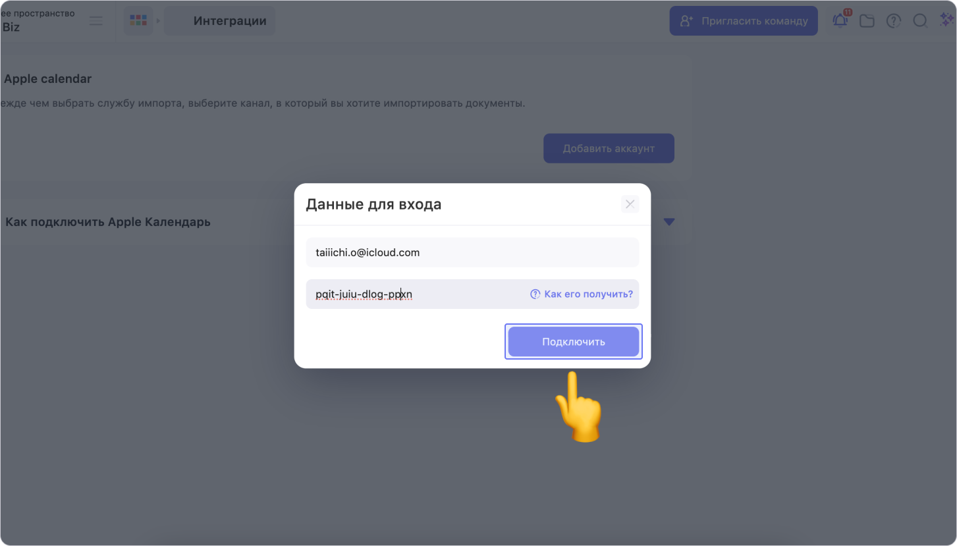Click the AI sparkles icon

pyautogui.click(x=946, y=20)
